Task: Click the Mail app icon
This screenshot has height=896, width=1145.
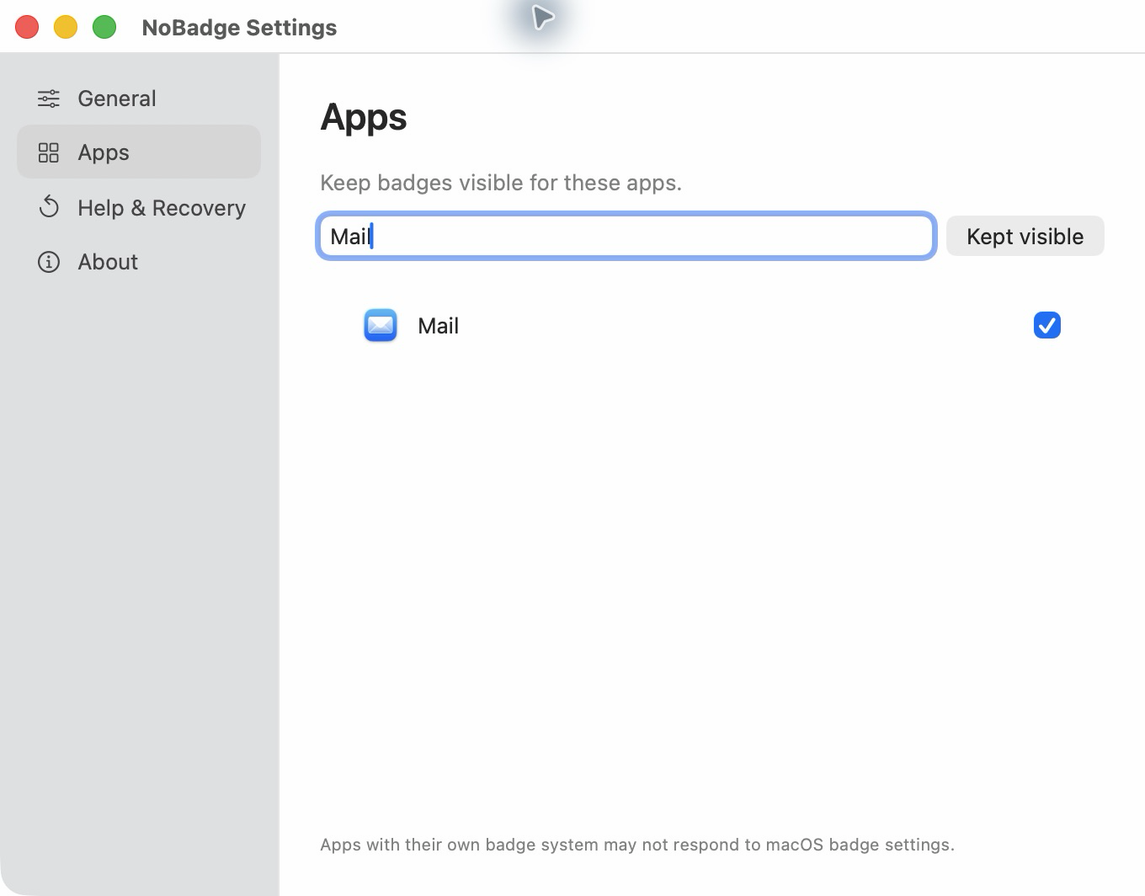Action: click(x=381, y=325)
